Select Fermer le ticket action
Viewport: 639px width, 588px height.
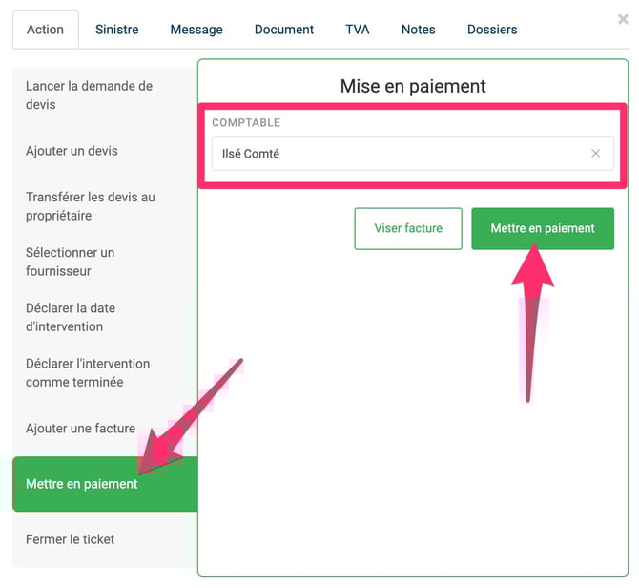(70, 539)
